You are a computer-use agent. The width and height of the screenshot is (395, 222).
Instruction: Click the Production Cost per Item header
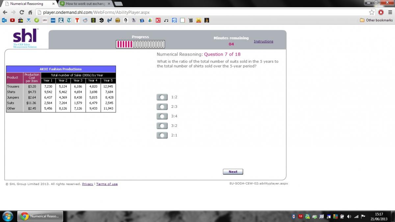click(x=32, y=78)
